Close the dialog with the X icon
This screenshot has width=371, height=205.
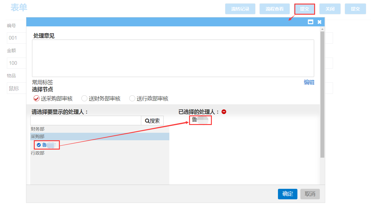click(319, 22)
